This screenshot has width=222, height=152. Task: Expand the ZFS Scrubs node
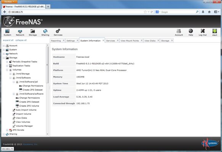[x=7, y=130]
